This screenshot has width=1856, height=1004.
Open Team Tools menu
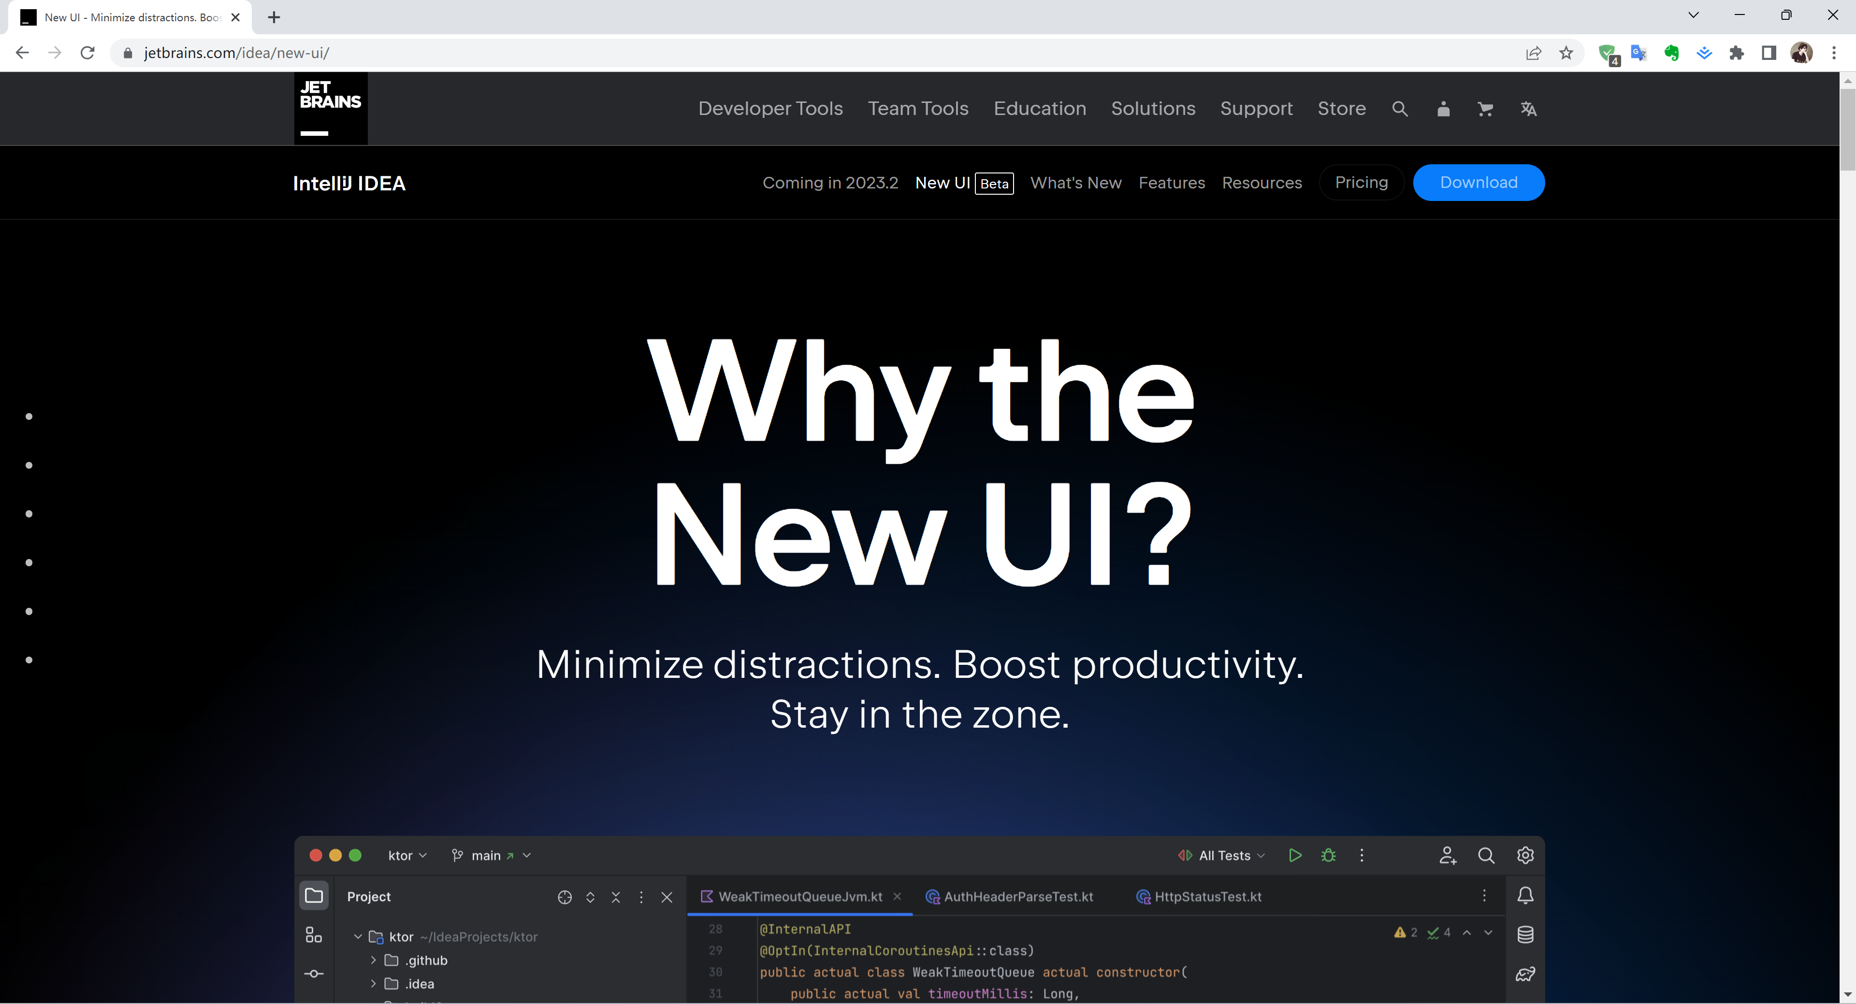tap(918, 109)
